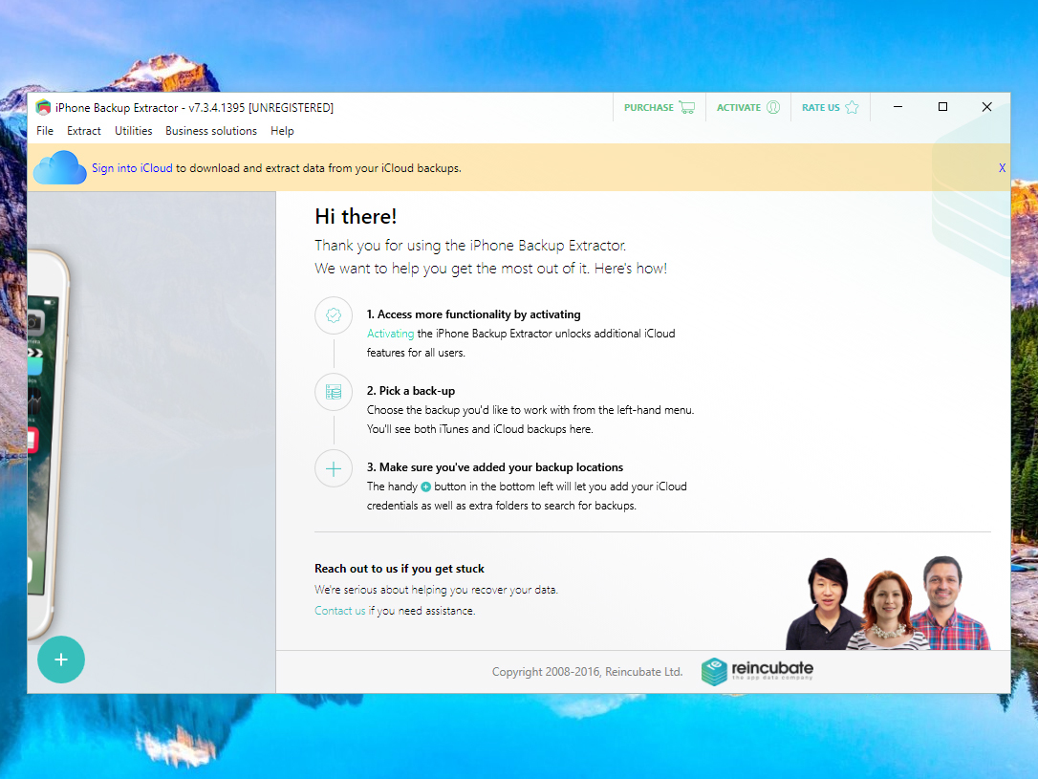The width and height of the screenshot is (1038, 779).
Task: Click the 'Reach out to us if you get stuck' heading
Action: 400,569
